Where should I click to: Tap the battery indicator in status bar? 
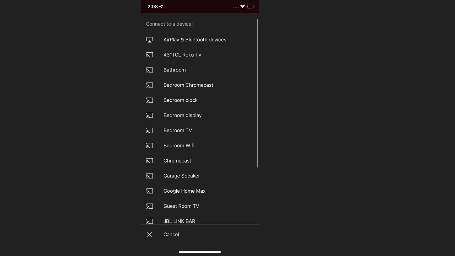pyautogui.click(x=250, y=6)
